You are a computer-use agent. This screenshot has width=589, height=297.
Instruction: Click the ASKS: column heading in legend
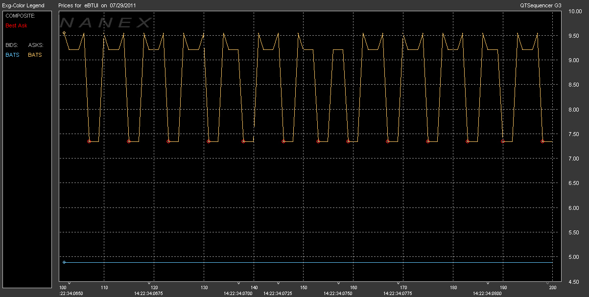click(x=36, y=45)
